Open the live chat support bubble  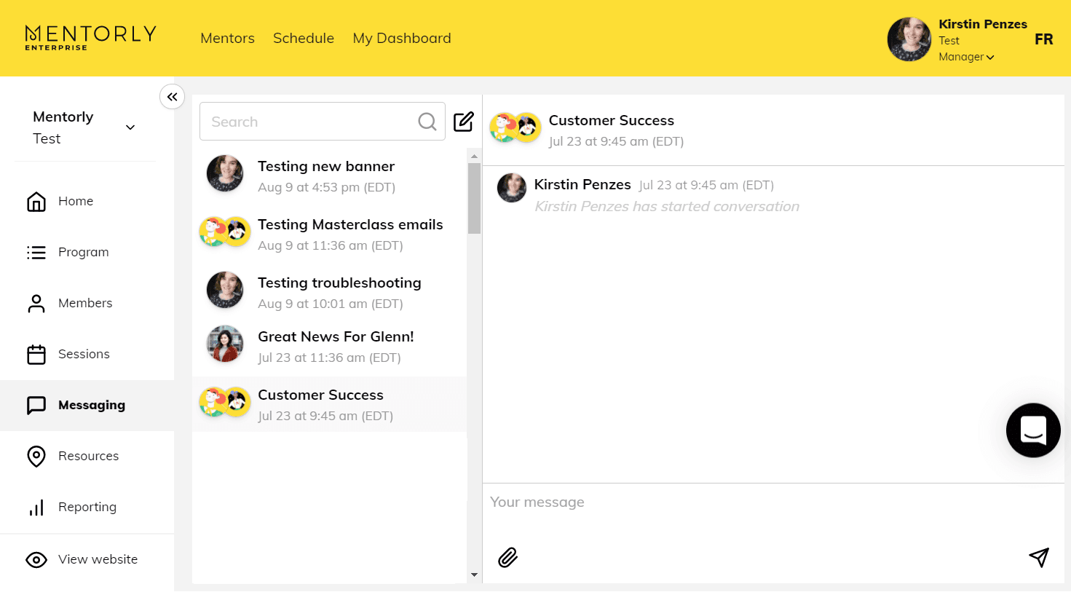tap(1033, 430)
